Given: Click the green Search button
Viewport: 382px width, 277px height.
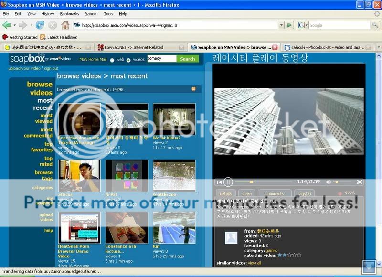Looking at the screenshot, I should coord(187,59).
